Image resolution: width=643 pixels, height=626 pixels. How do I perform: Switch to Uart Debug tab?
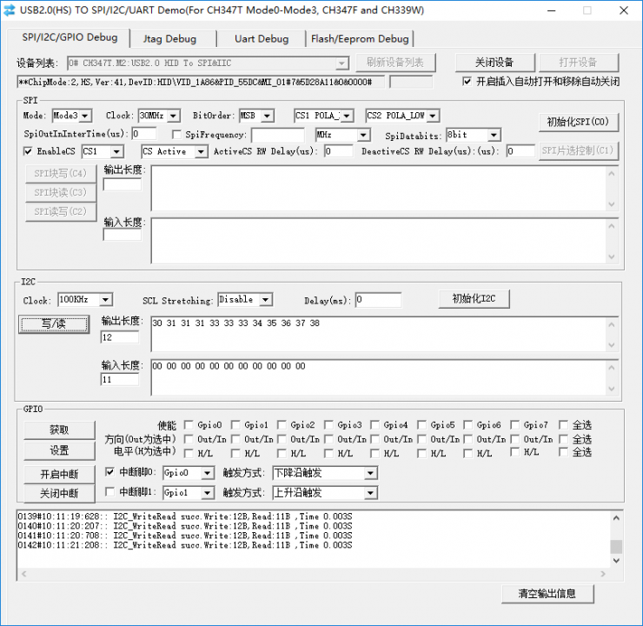click(262, 39)
